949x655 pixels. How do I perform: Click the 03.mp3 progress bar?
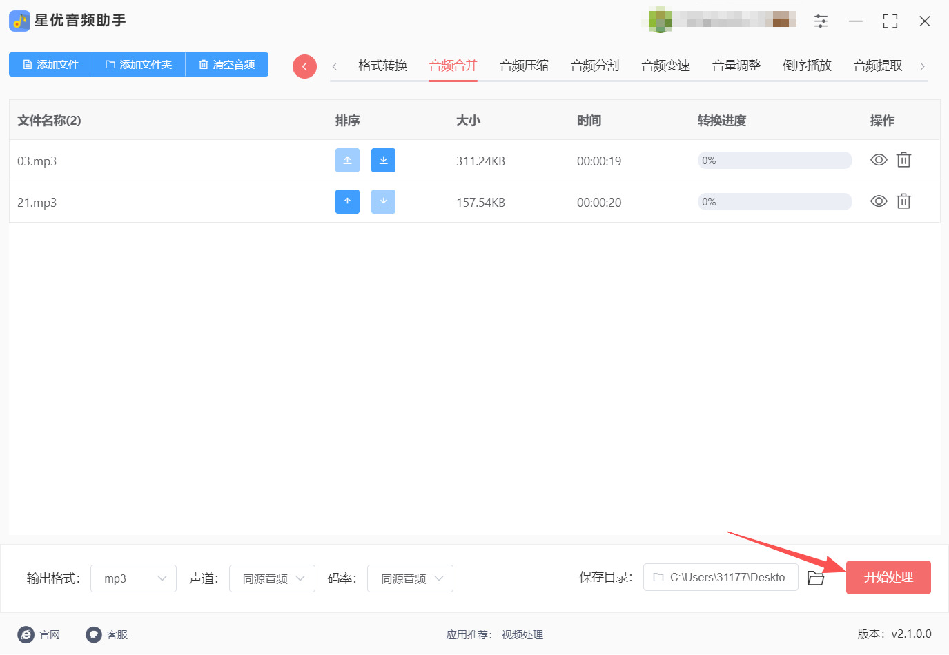click(x=774, y=160)
